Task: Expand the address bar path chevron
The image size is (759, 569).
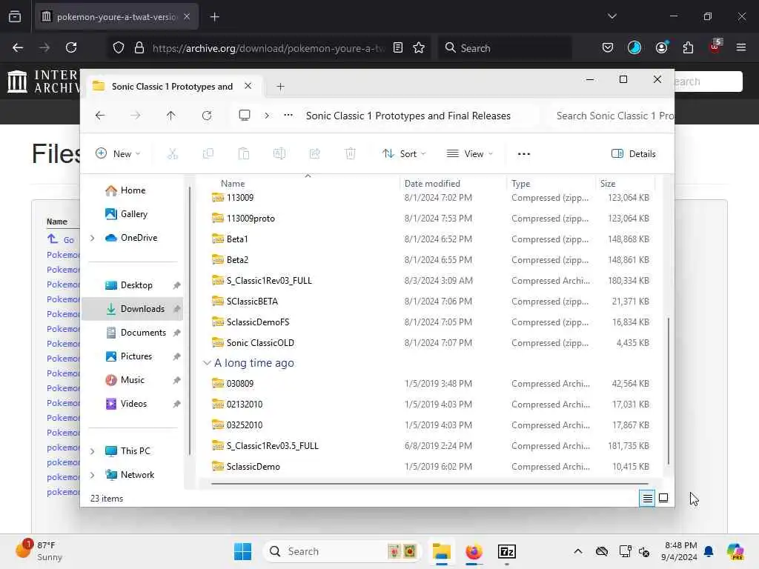Action: click(267, 115)
